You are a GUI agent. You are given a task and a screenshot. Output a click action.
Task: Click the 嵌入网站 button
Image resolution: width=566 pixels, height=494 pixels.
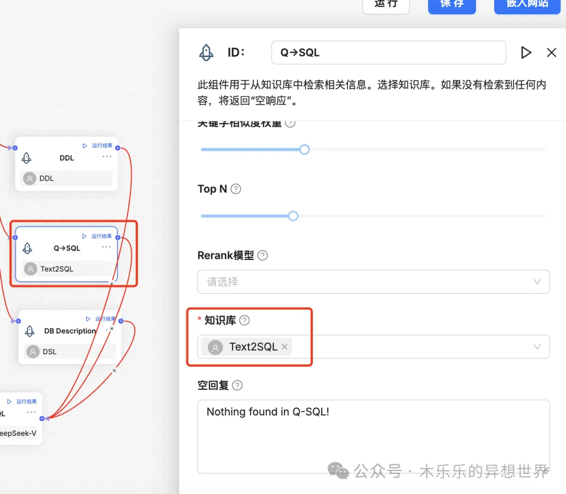[527, 5]
